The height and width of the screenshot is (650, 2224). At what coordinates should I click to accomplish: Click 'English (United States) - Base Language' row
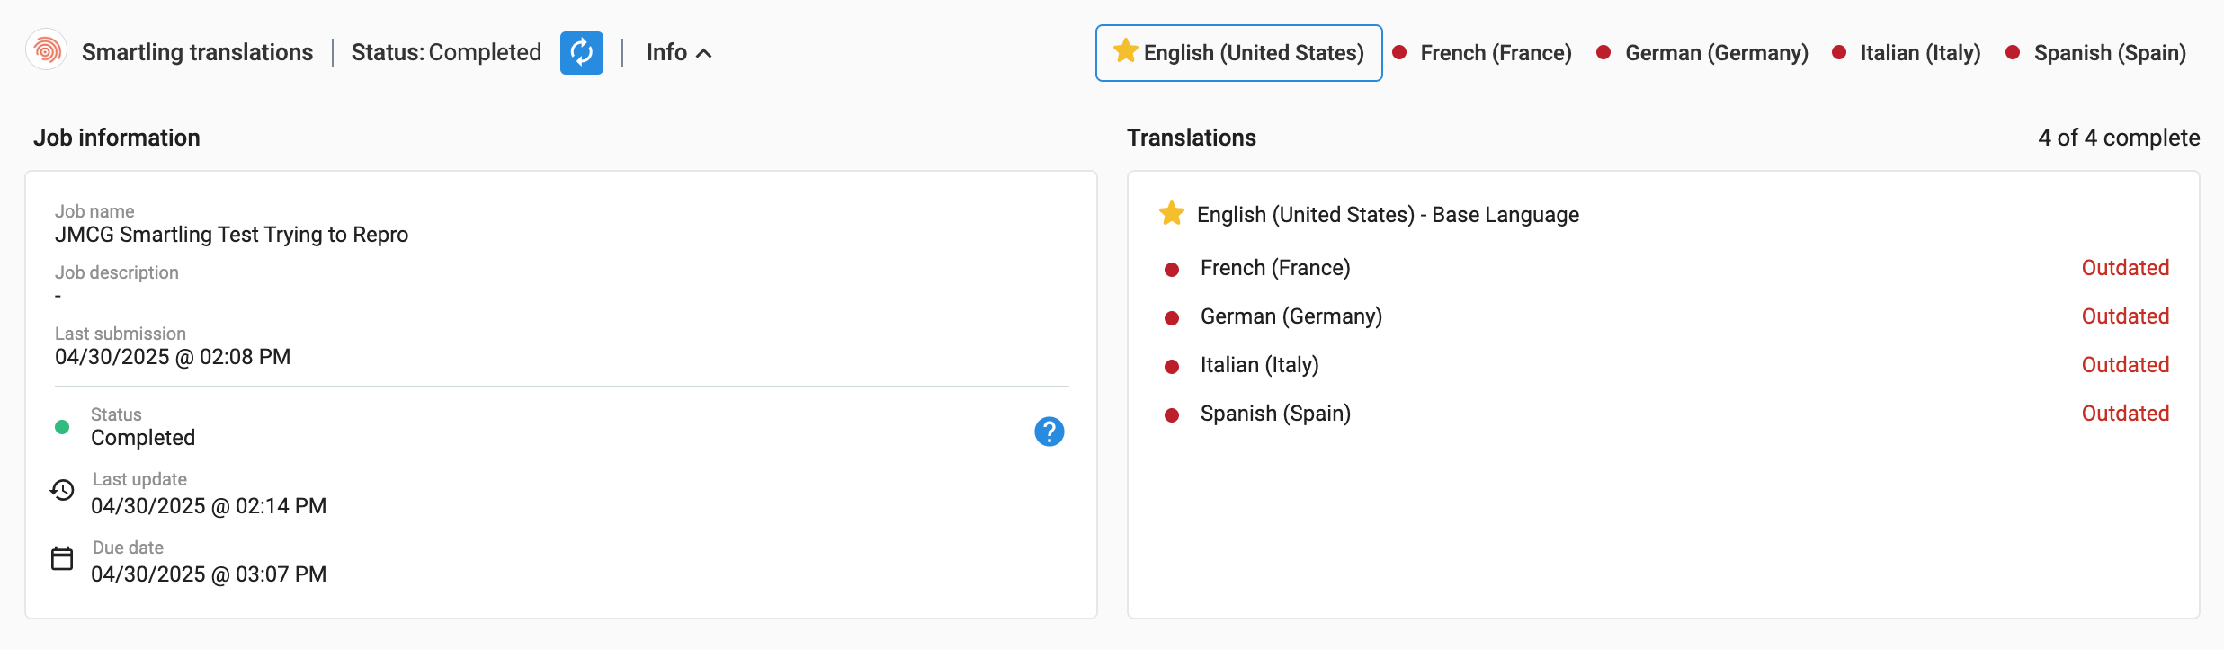click(x=1388, y=215)
